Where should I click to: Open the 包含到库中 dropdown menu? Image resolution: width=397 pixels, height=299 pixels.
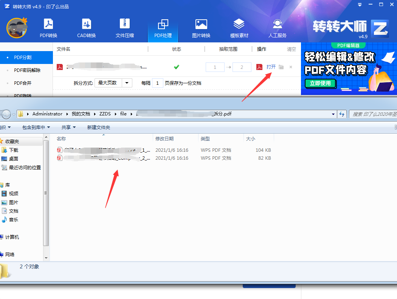[36, 127]
